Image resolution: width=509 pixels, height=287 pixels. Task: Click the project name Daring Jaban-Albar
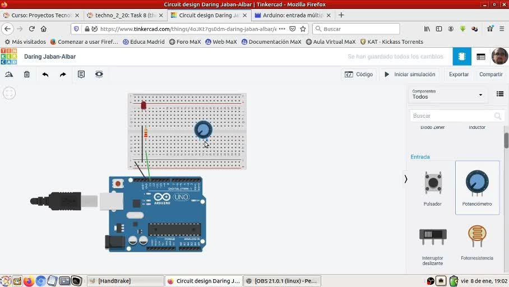coord(50,57)
